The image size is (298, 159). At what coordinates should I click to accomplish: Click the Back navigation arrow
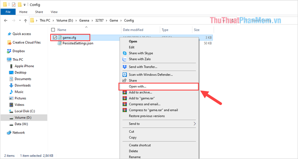coord(6,20)
